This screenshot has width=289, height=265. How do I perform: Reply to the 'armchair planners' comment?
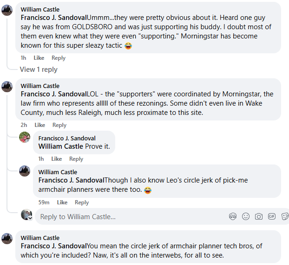tap(82, 202)
